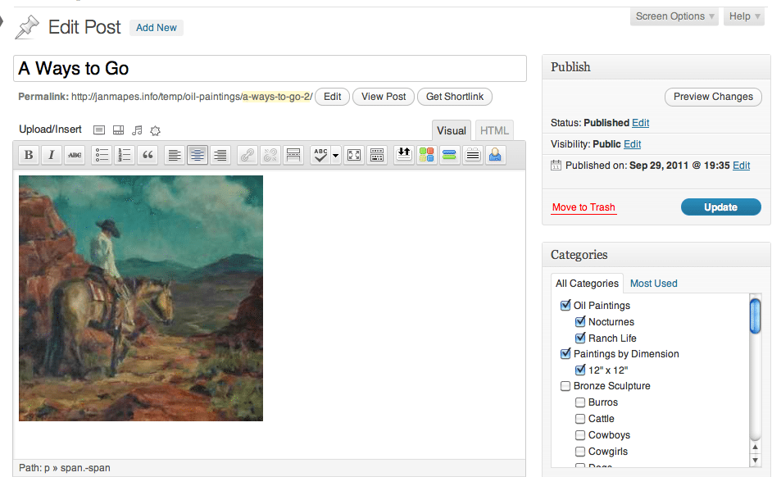Check the Cowboys category
The width and height of the screenshot is (772, 477).
coord(580,435)
